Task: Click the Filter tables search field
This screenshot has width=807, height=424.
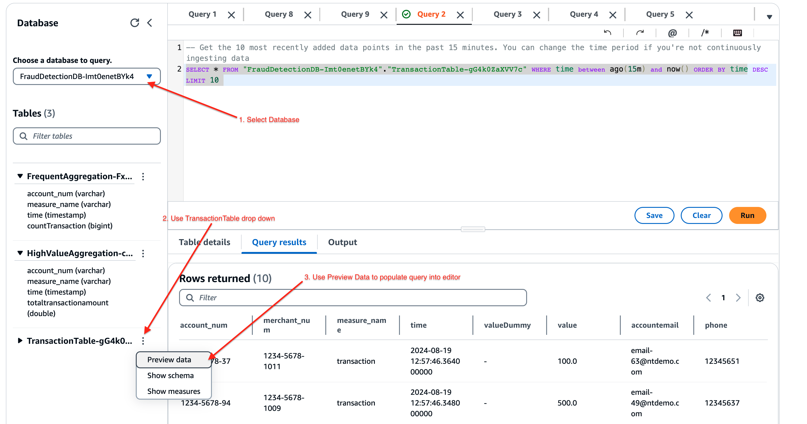Action: pos(87,136)
